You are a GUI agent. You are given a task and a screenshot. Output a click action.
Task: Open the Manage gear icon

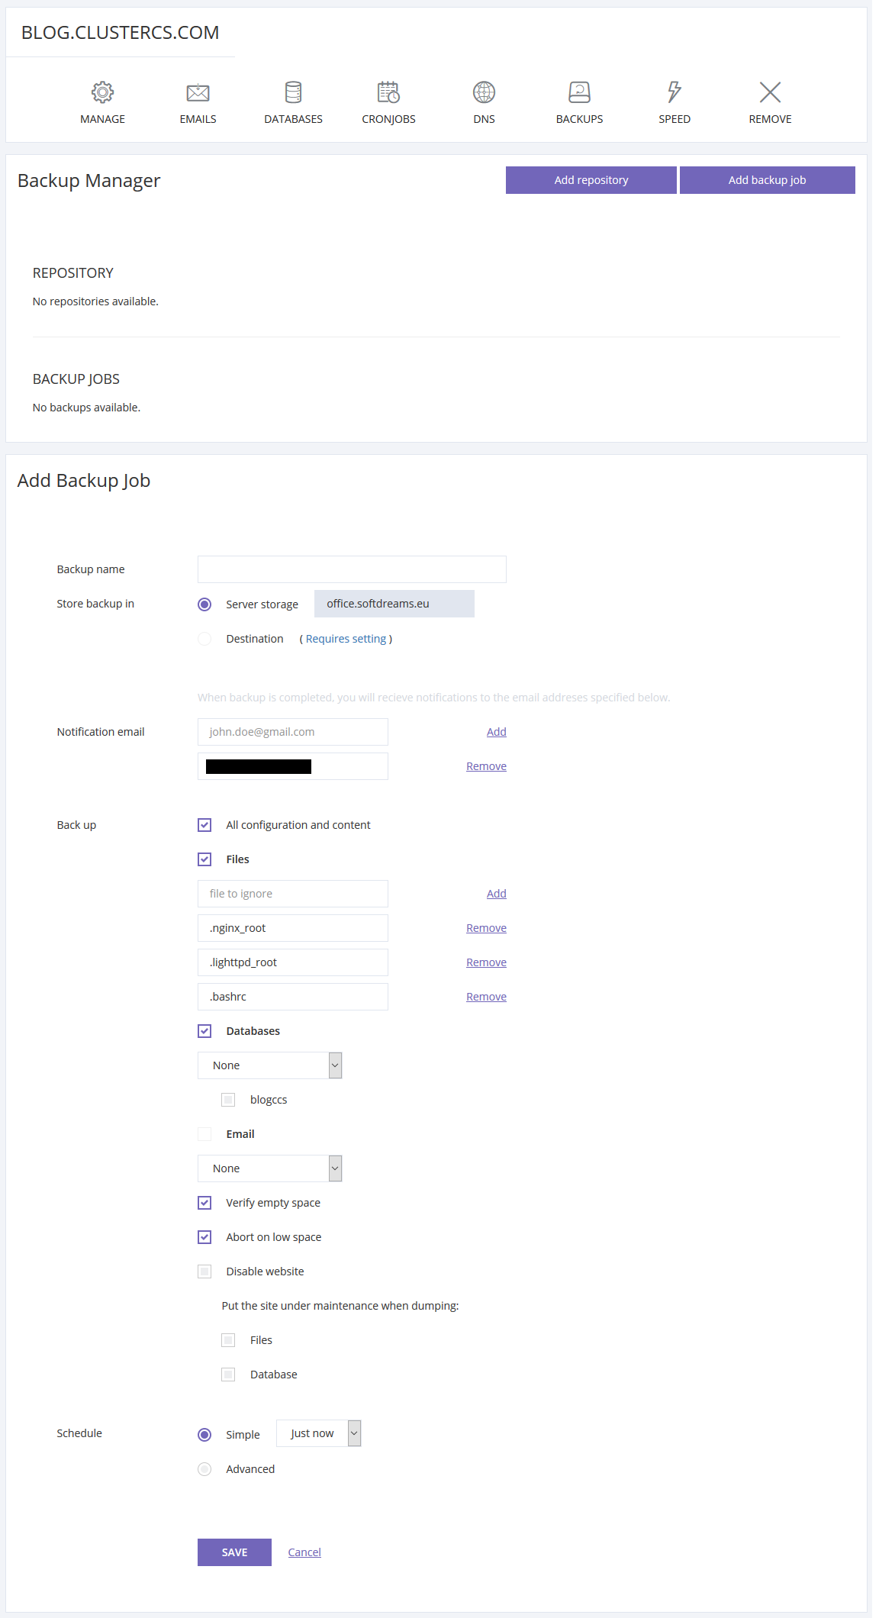102,93
